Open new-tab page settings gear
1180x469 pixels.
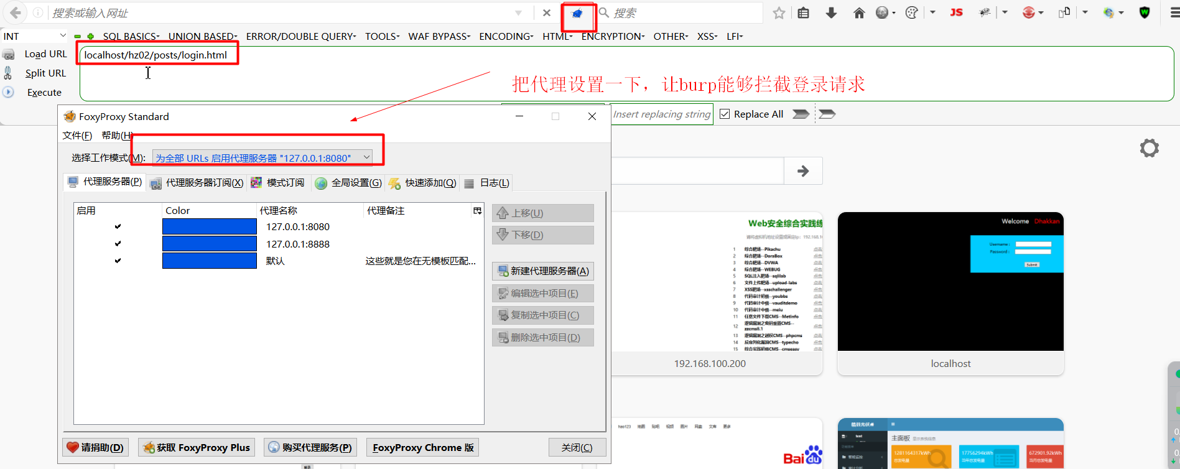[x=1149, y=148]
